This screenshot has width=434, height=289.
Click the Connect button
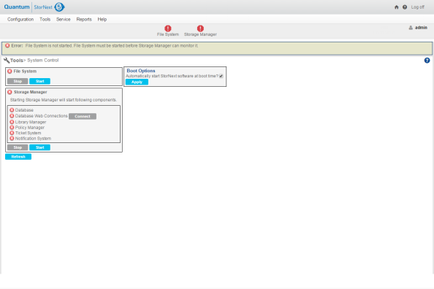click(x=83, y=117)
